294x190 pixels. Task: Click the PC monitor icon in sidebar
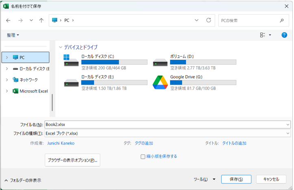pos(15,57)
